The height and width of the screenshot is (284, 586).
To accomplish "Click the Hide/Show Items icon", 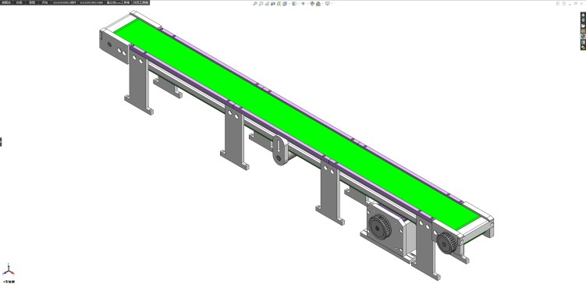I will point(303,4).
